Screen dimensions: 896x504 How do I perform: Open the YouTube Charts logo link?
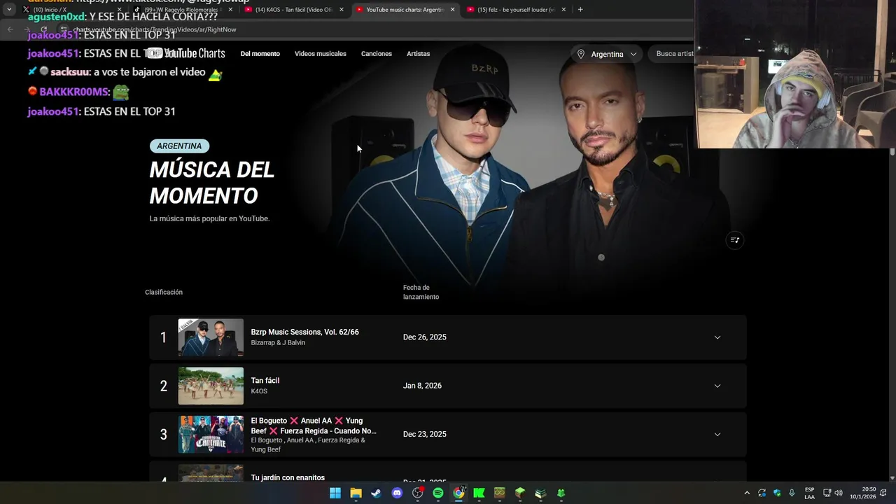tap(186, 54)
